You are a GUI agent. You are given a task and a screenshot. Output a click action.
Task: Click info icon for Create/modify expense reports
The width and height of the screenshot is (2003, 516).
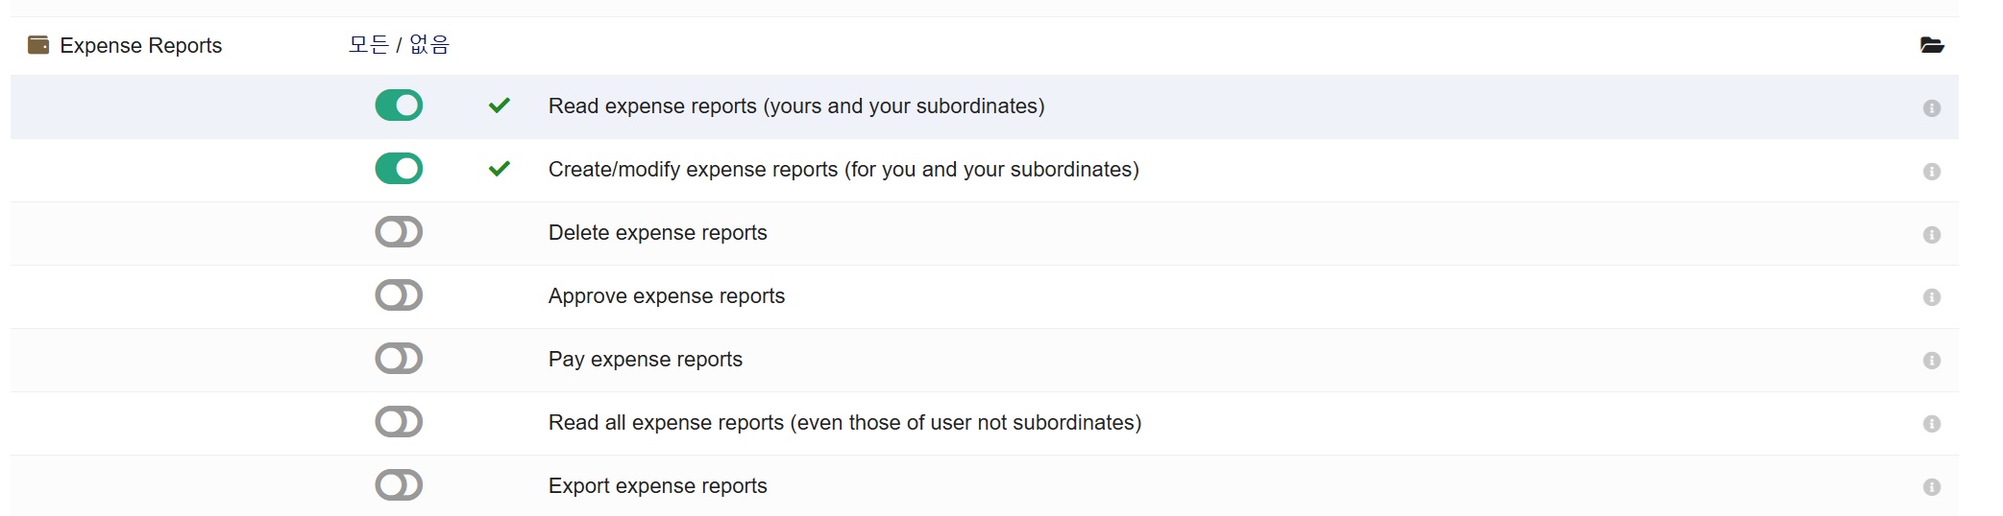tap(1931, 172)
